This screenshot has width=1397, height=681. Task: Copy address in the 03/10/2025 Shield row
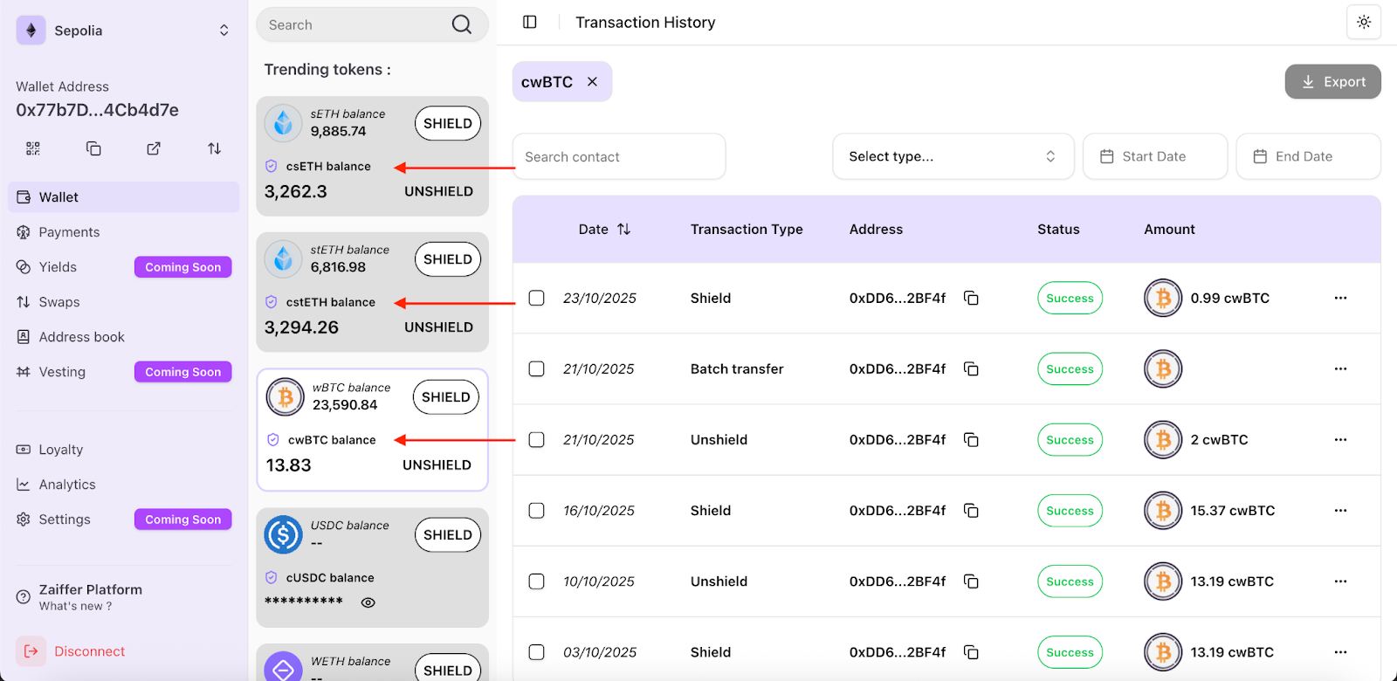click(971, 651)
